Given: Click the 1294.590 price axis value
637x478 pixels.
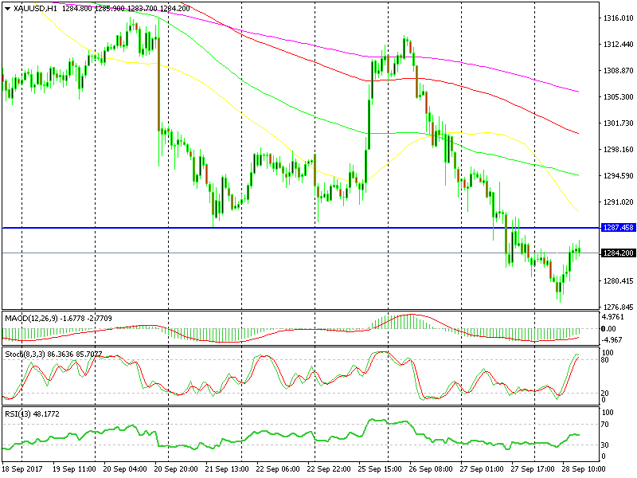Looking at the screenshot, I should 619,175.
